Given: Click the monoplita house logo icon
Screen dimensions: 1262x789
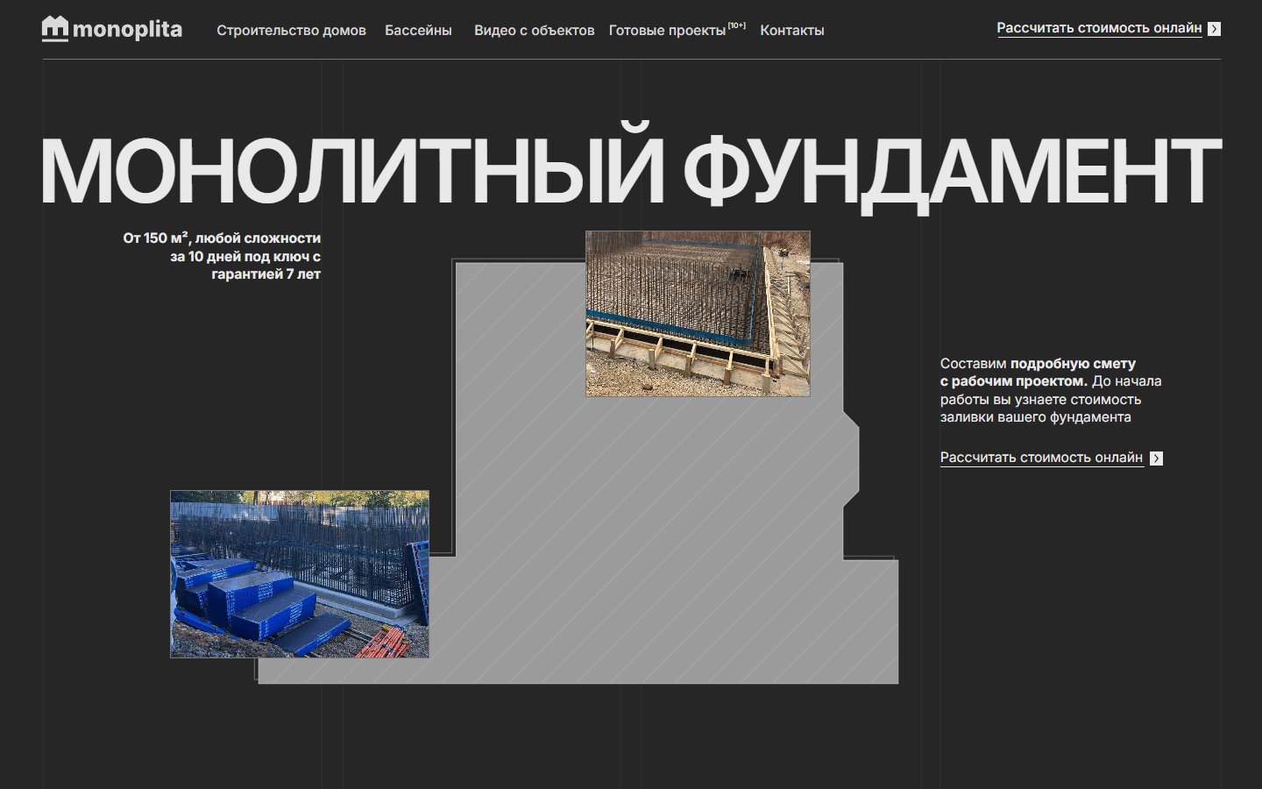Looking at the screenshot, I should tap(54, 29).
